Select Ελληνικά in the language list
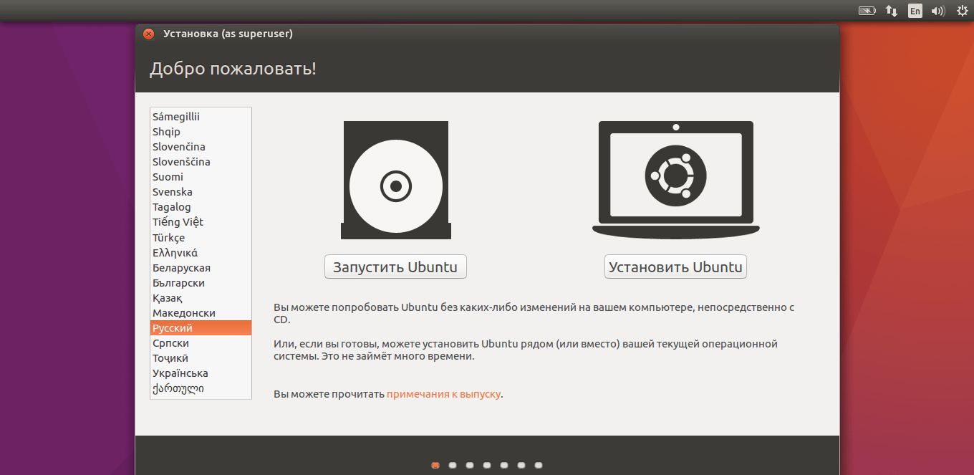The image size is (974, 475). 201,252
